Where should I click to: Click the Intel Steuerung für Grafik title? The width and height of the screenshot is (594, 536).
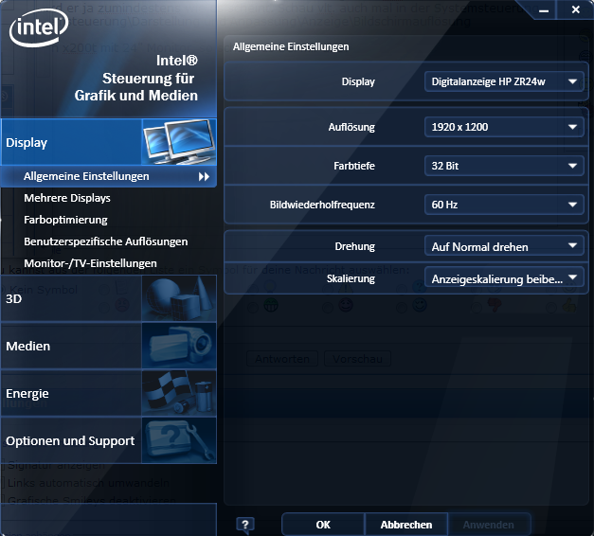(136, 78)
